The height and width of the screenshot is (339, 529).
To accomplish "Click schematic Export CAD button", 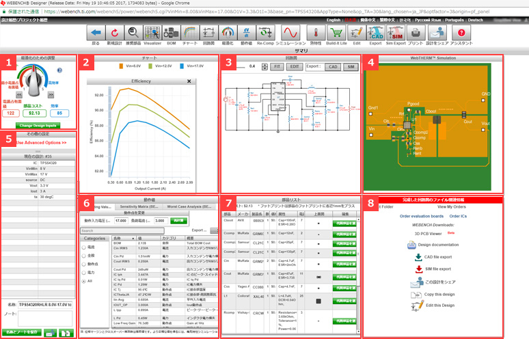I will [333, 67].
